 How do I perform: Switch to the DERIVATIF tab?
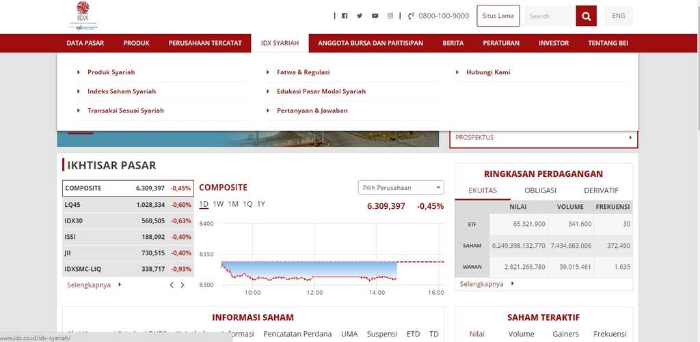click(602, 190)
